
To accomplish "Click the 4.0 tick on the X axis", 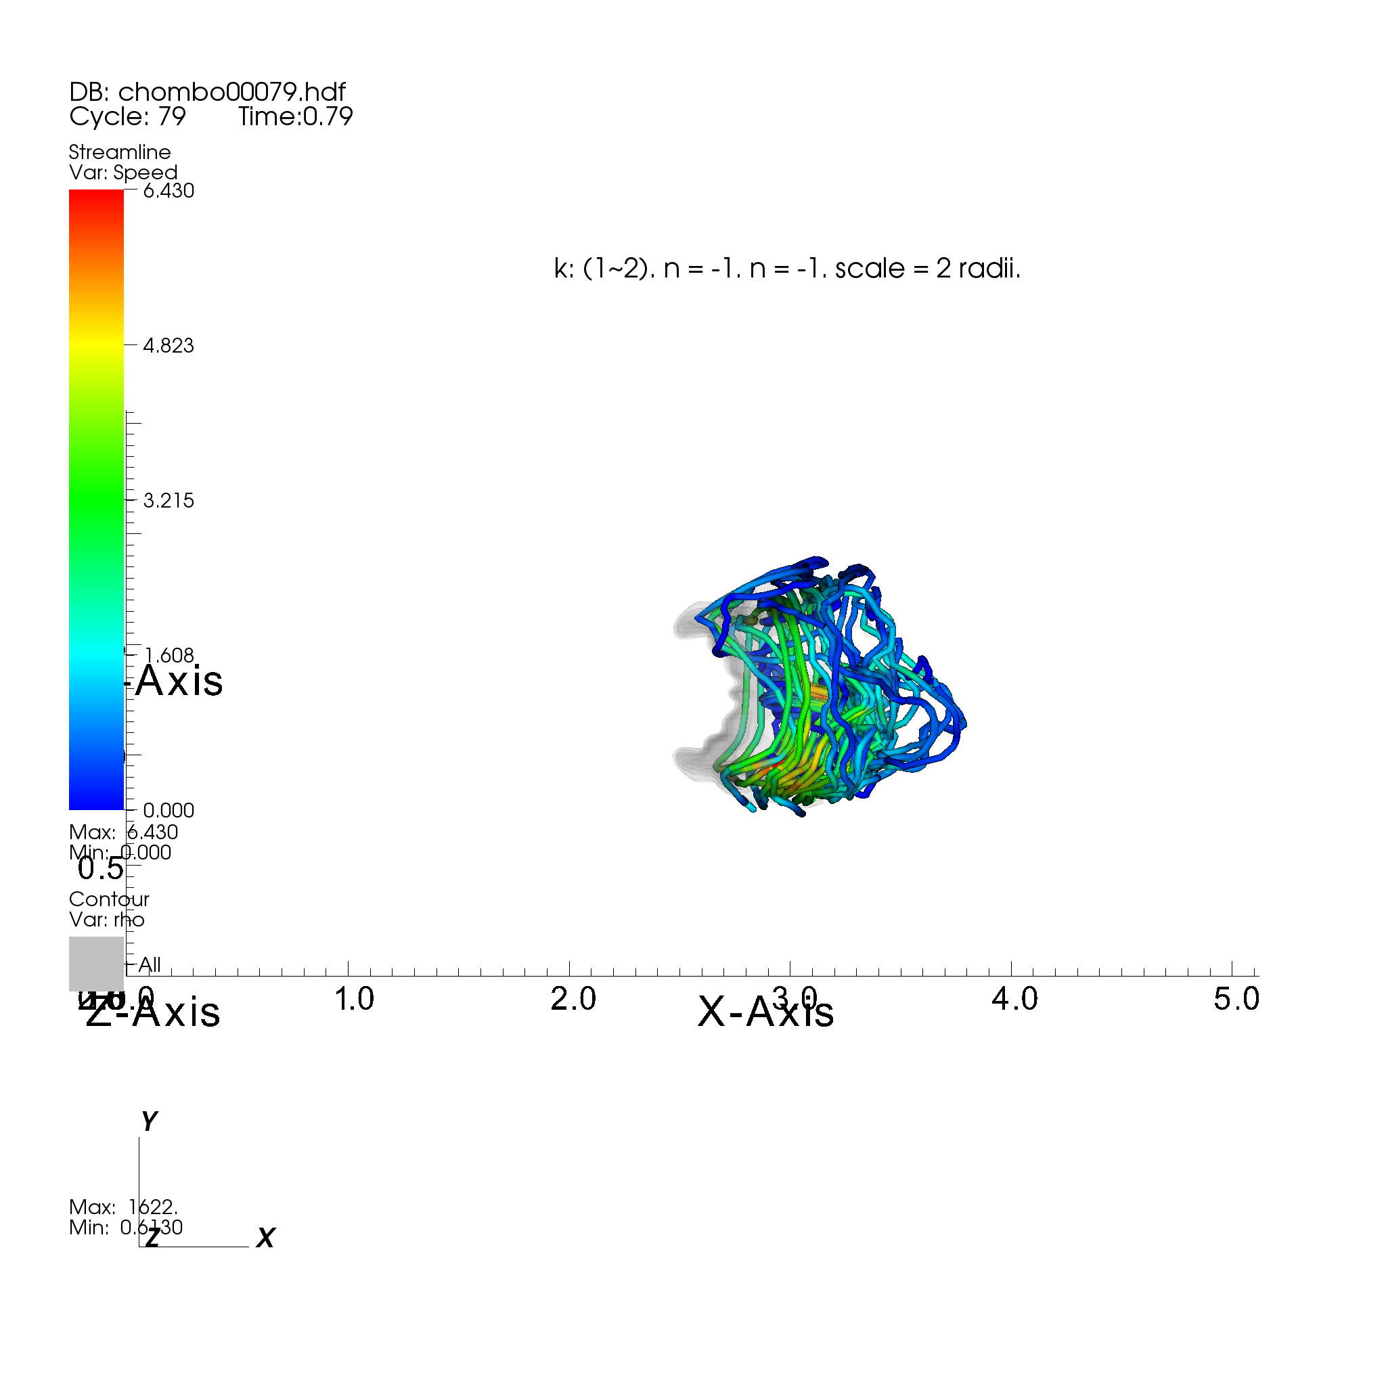I will tap(1014, 999).
